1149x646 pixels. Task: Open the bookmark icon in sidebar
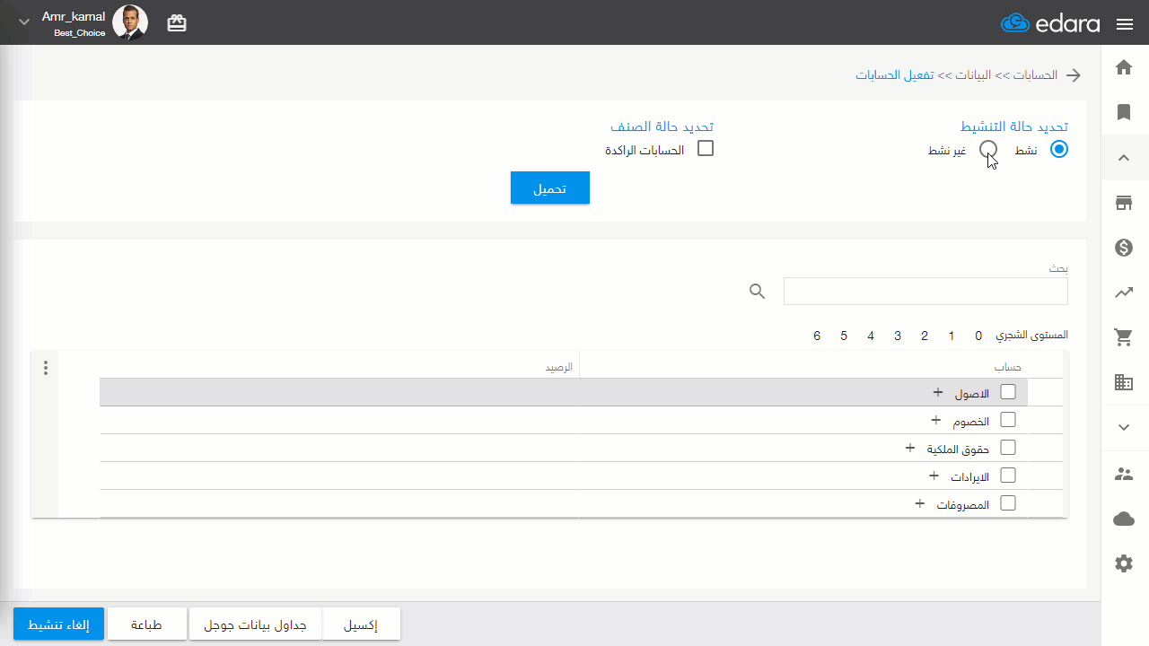pos(1123,112)
